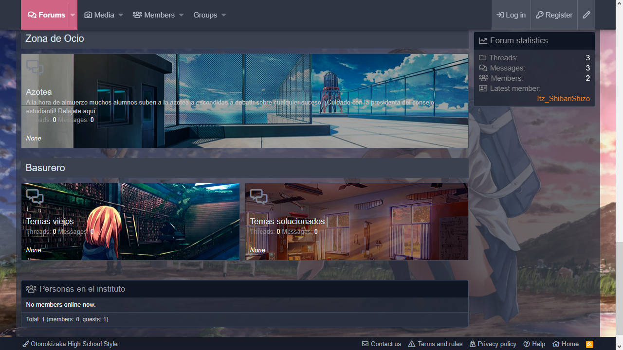This screenshot has width=623, height=350.
Task: Expand the Members dropdown arrow
Action: pyautogui.click(x=181, y=15)
